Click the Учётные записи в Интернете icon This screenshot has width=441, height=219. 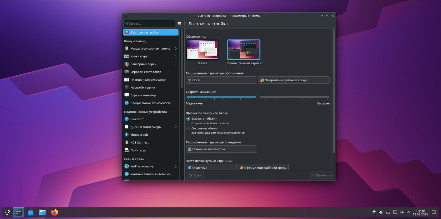[x=127, y=174]
